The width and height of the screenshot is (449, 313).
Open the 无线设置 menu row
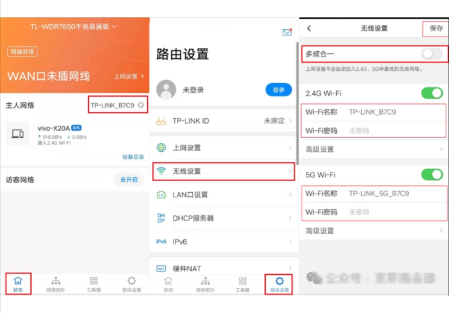click(x=224, y=171)
